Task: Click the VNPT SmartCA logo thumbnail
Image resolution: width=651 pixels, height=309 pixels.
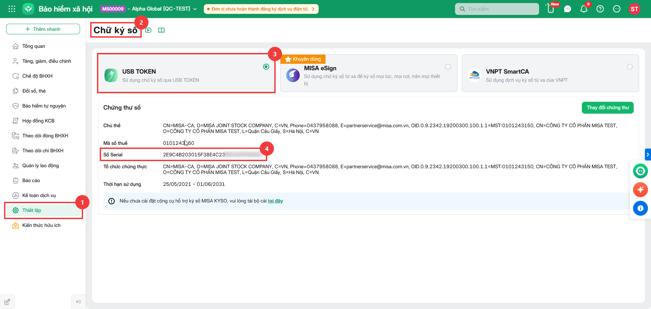Action: point(475,75)
